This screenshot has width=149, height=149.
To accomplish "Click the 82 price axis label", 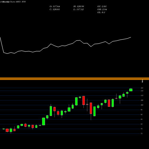I will tap(142, 124).
